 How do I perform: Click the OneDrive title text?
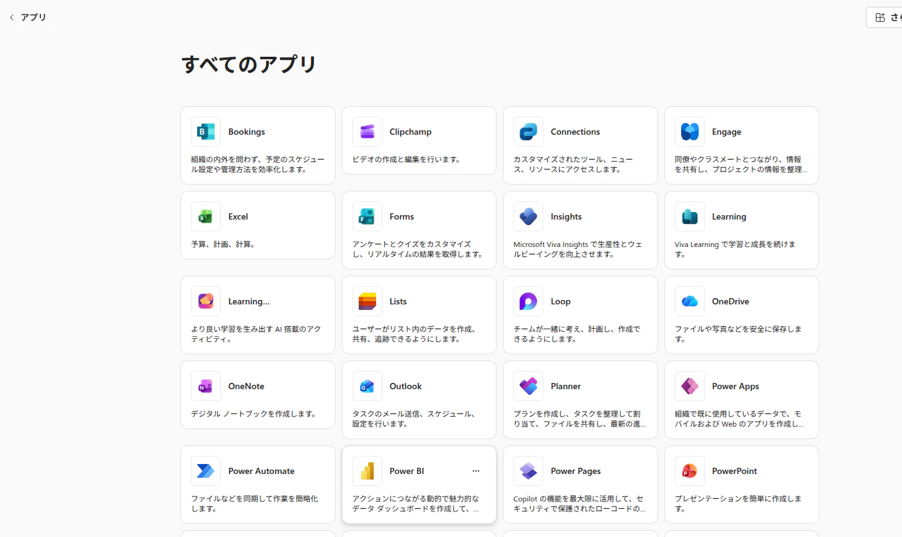point(730,301)
